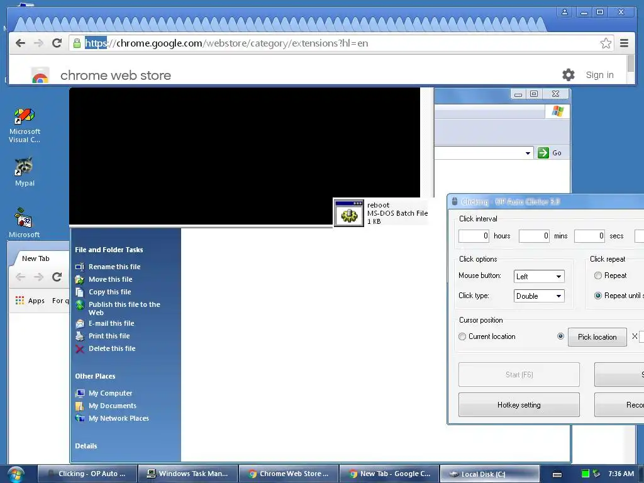Viewport: 644px width, 483px height.
Task: Switch to New Tab - Google Chrome taskbar item
Action: pyautogui.click(x=389, y=474)
